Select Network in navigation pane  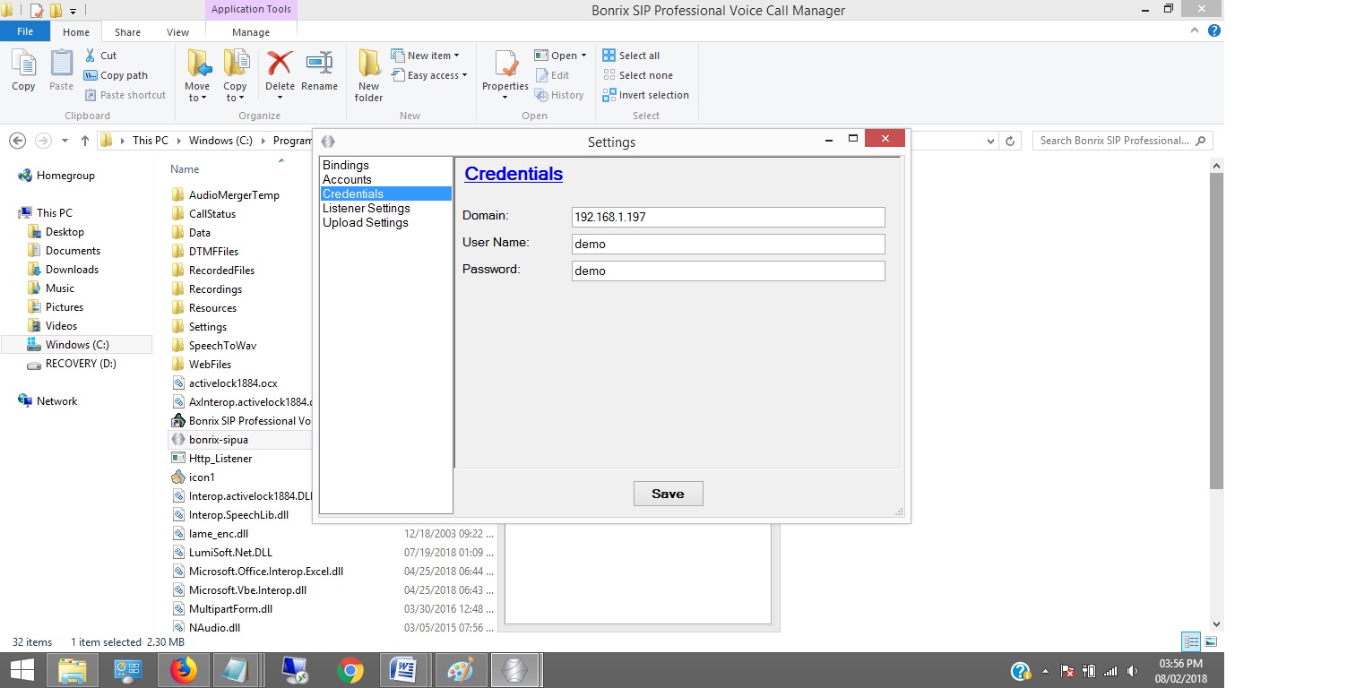click(48, 401)
